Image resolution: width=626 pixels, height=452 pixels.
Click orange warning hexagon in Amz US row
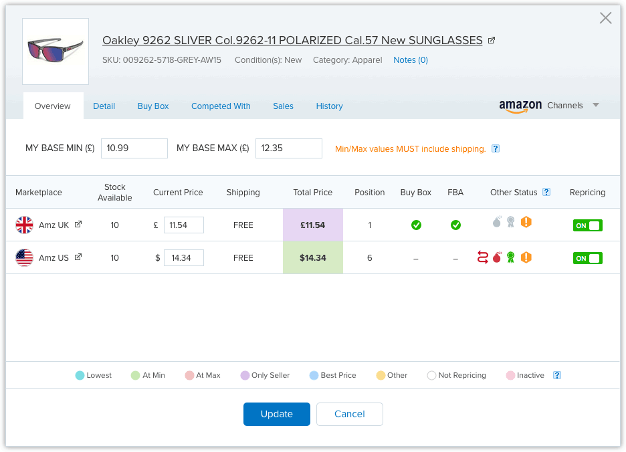[x=526, y=257]
